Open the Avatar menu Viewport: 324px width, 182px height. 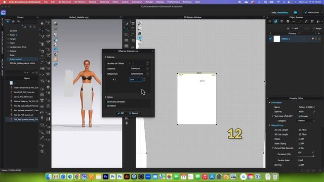point(125,2)
